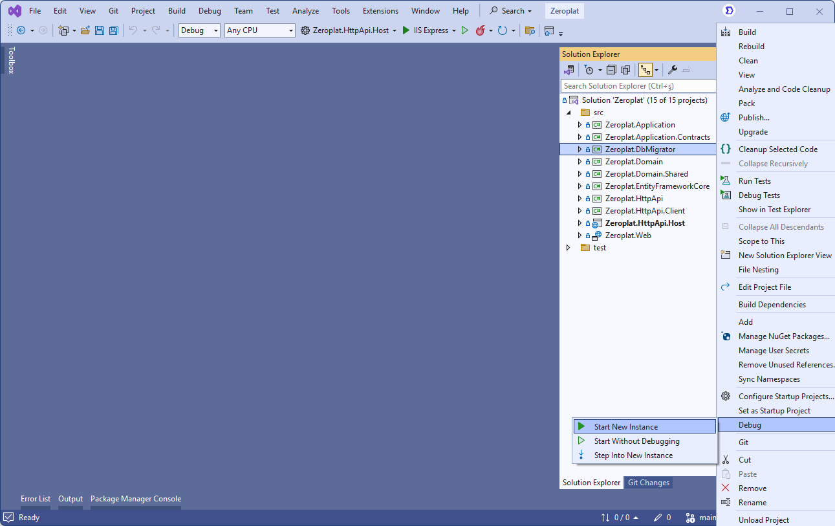Click the Search Solution Explorer field
835x526 pixels.
[638, 86]
